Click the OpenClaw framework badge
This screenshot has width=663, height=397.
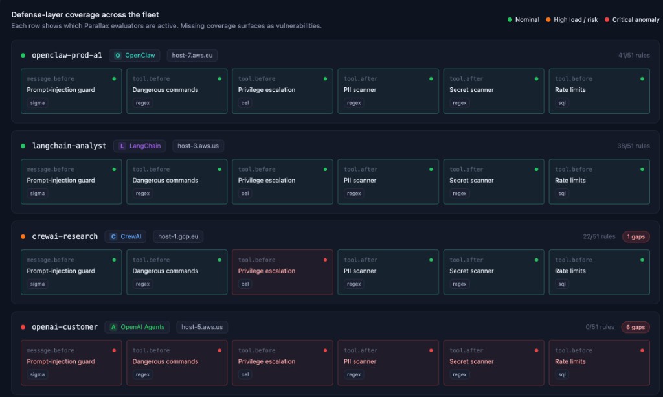tap(135, 56)
